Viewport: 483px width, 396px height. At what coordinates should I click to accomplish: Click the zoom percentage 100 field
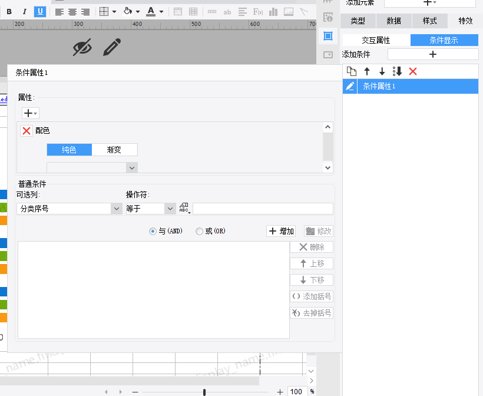297,392
